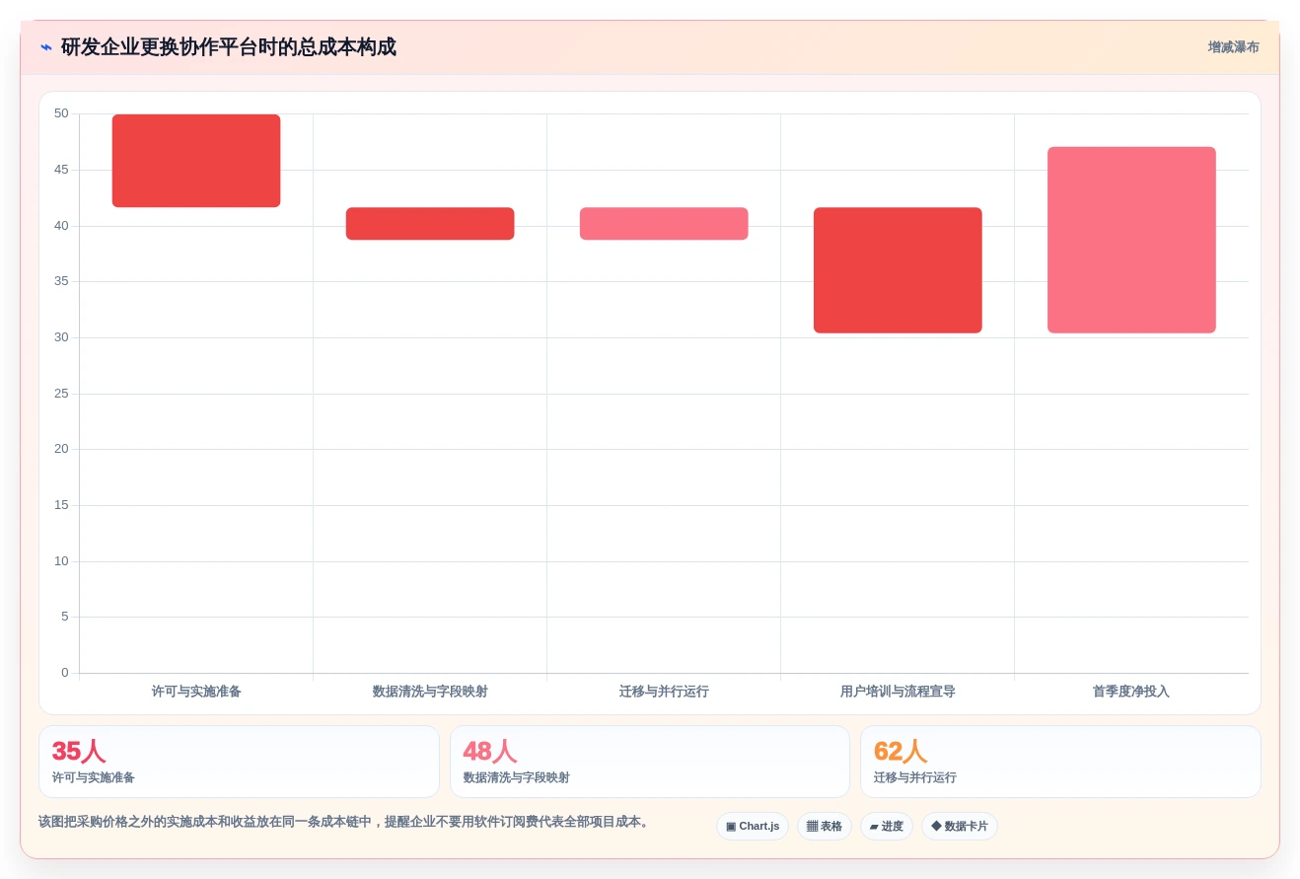Image resolution: width=1300 pixels, height=879 pixels.
Task: Click the 数据卡片 tag chip
Action: (x=960, y=827)
